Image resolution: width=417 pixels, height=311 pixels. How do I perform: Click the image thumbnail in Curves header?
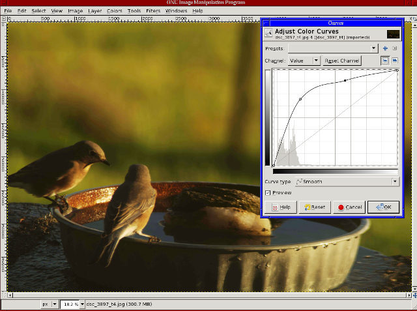click(x=392, y=33)
